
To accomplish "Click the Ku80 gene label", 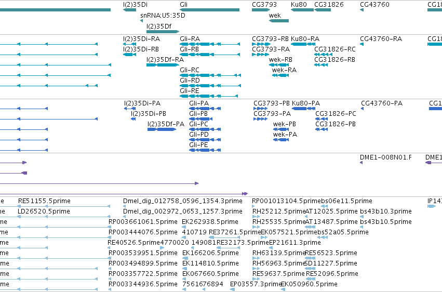I will (x=299, y=5).
